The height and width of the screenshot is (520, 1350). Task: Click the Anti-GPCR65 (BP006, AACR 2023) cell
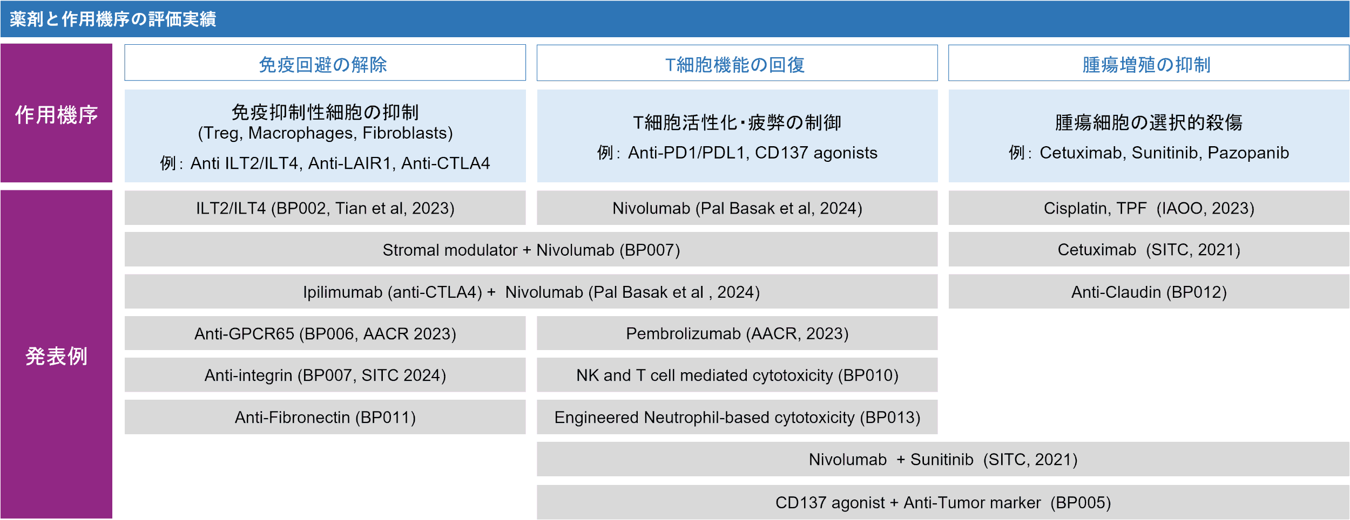325,333
